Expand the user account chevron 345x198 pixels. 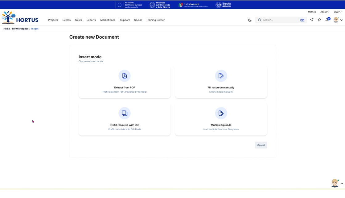click(342, 20)
